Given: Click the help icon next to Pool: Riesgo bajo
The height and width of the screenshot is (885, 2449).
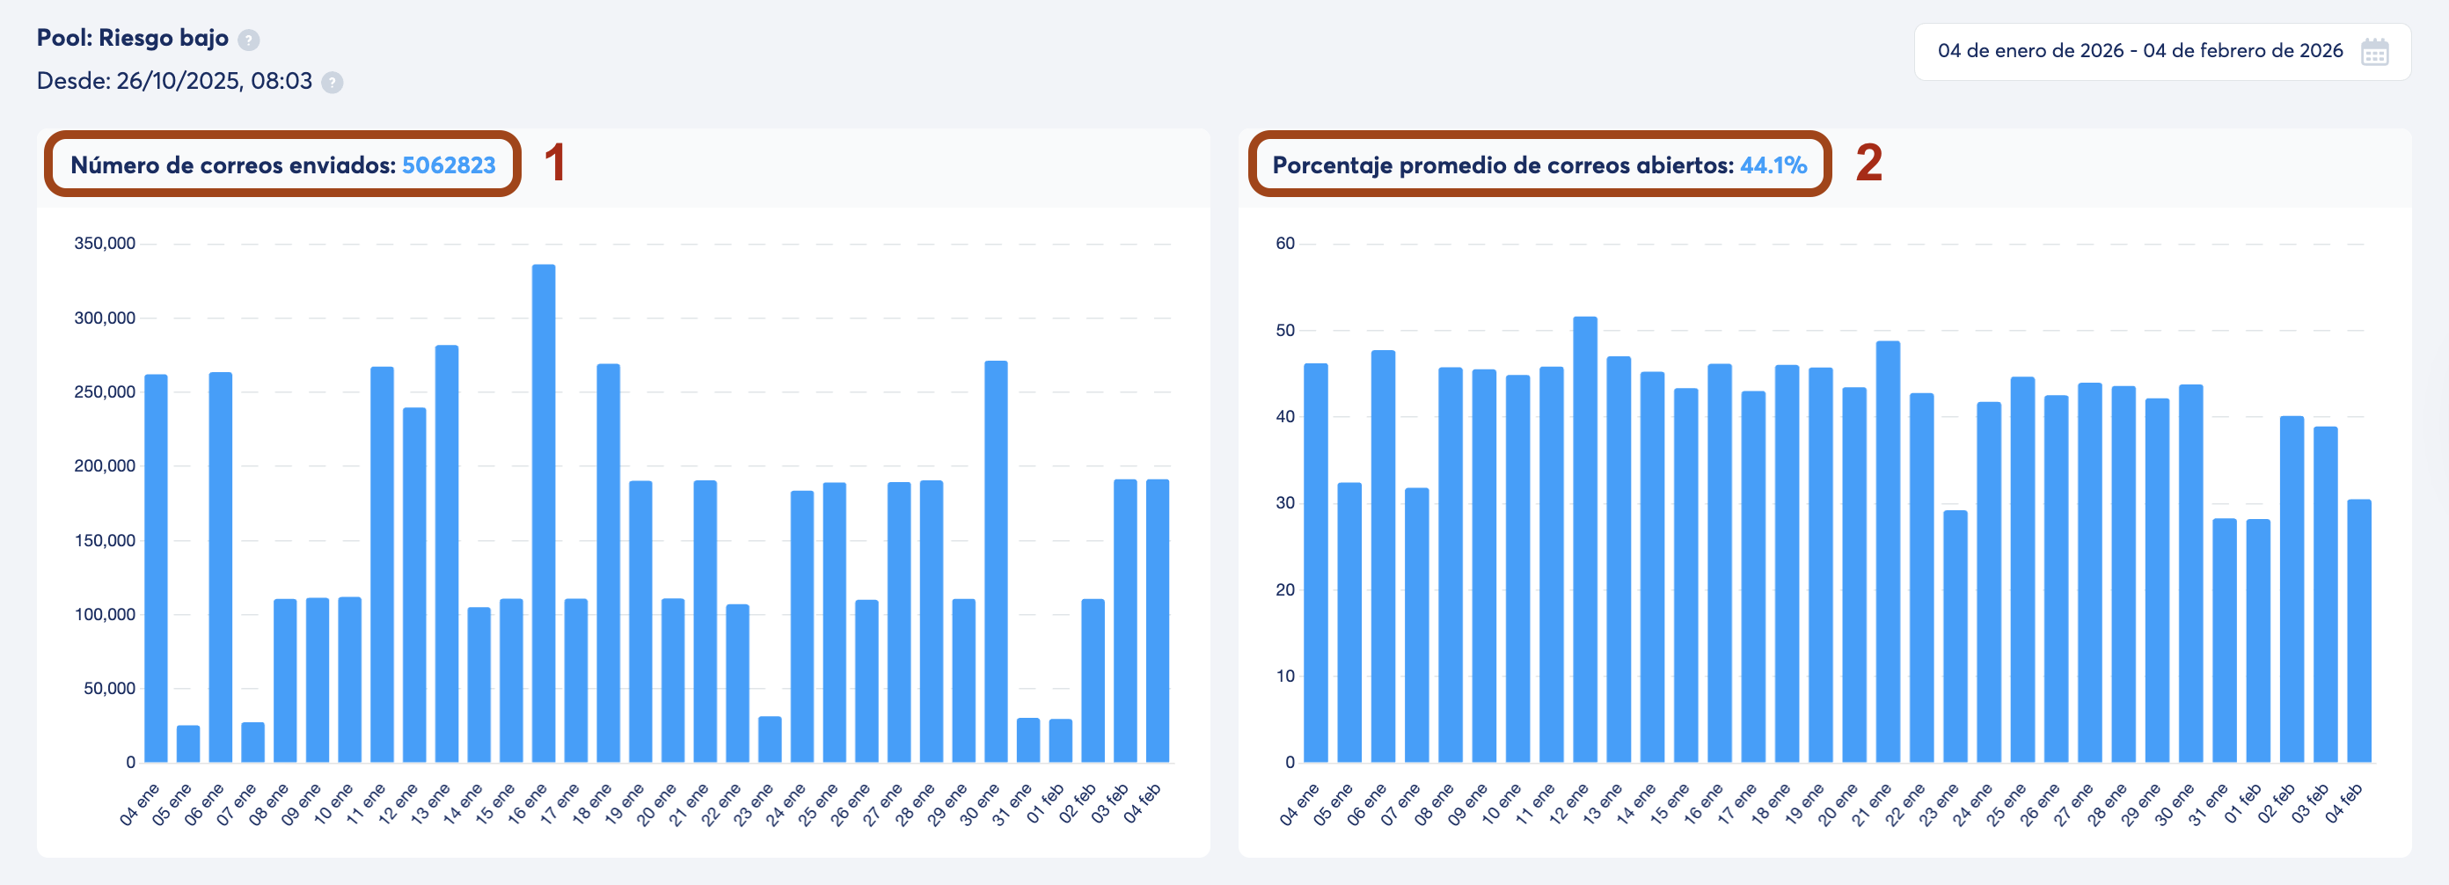Looking at the screenshot, I should click(x=249, y=39).
